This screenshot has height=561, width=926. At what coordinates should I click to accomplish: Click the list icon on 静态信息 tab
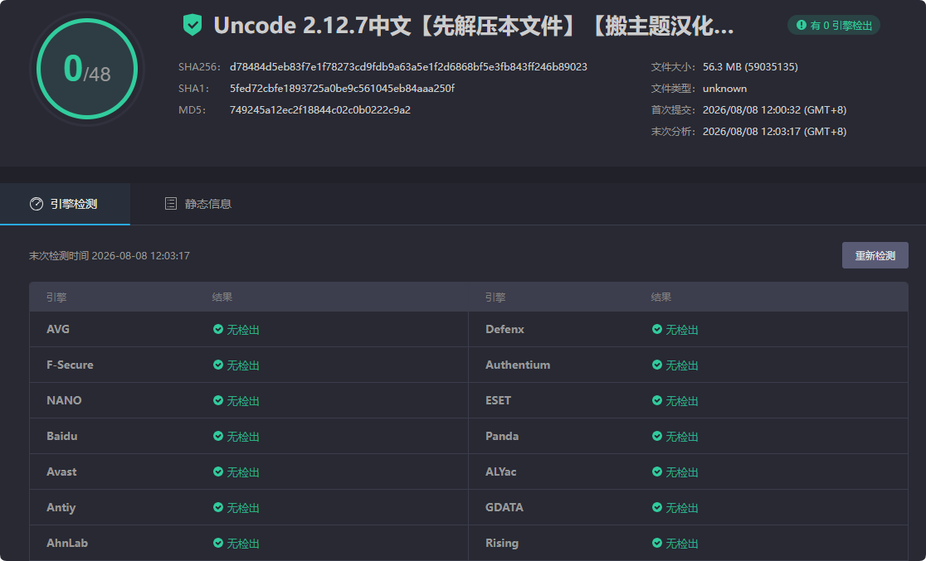click(x=171, y=204)
